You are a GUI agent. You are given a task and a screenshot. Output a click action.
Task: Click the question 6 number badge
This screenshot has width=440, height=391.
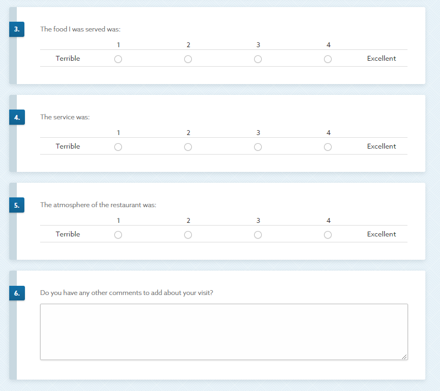point(17,293)
